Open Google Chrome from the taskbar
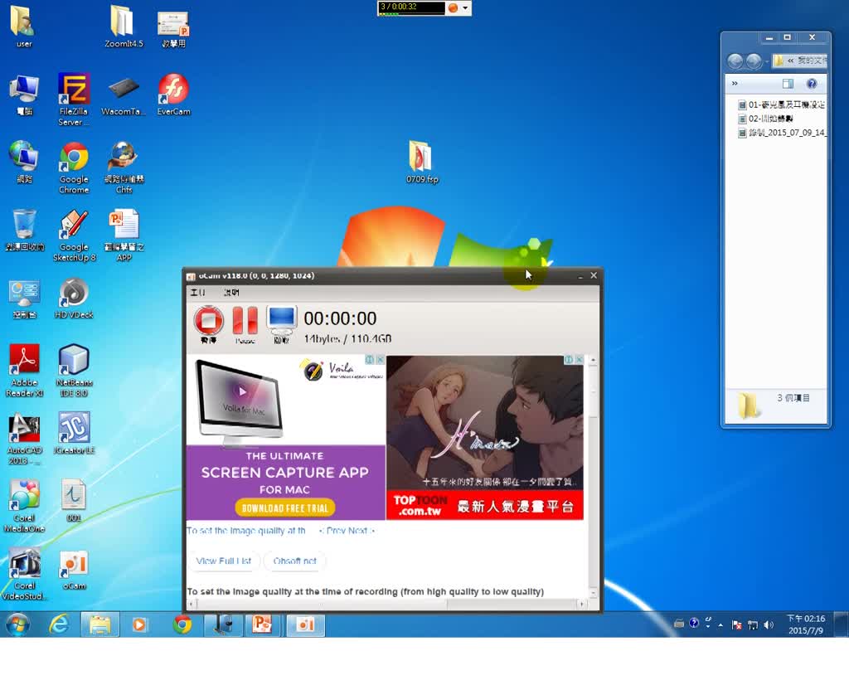 click(182, 624)
